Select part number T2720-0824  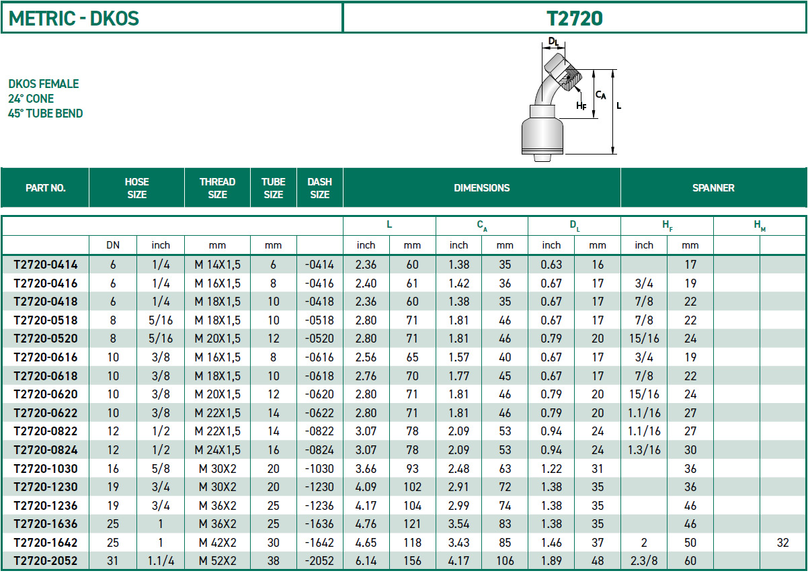(46, 450)
